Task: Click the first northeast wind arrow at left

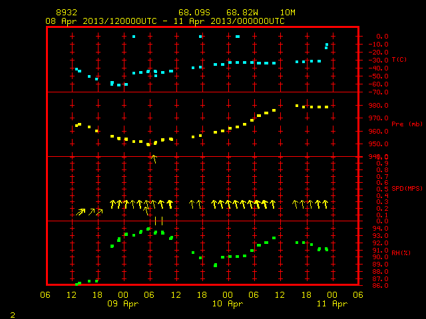Action: (81, 211)
